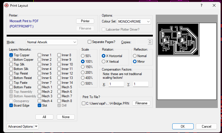Click the question mark help icon

click(201, 6)
